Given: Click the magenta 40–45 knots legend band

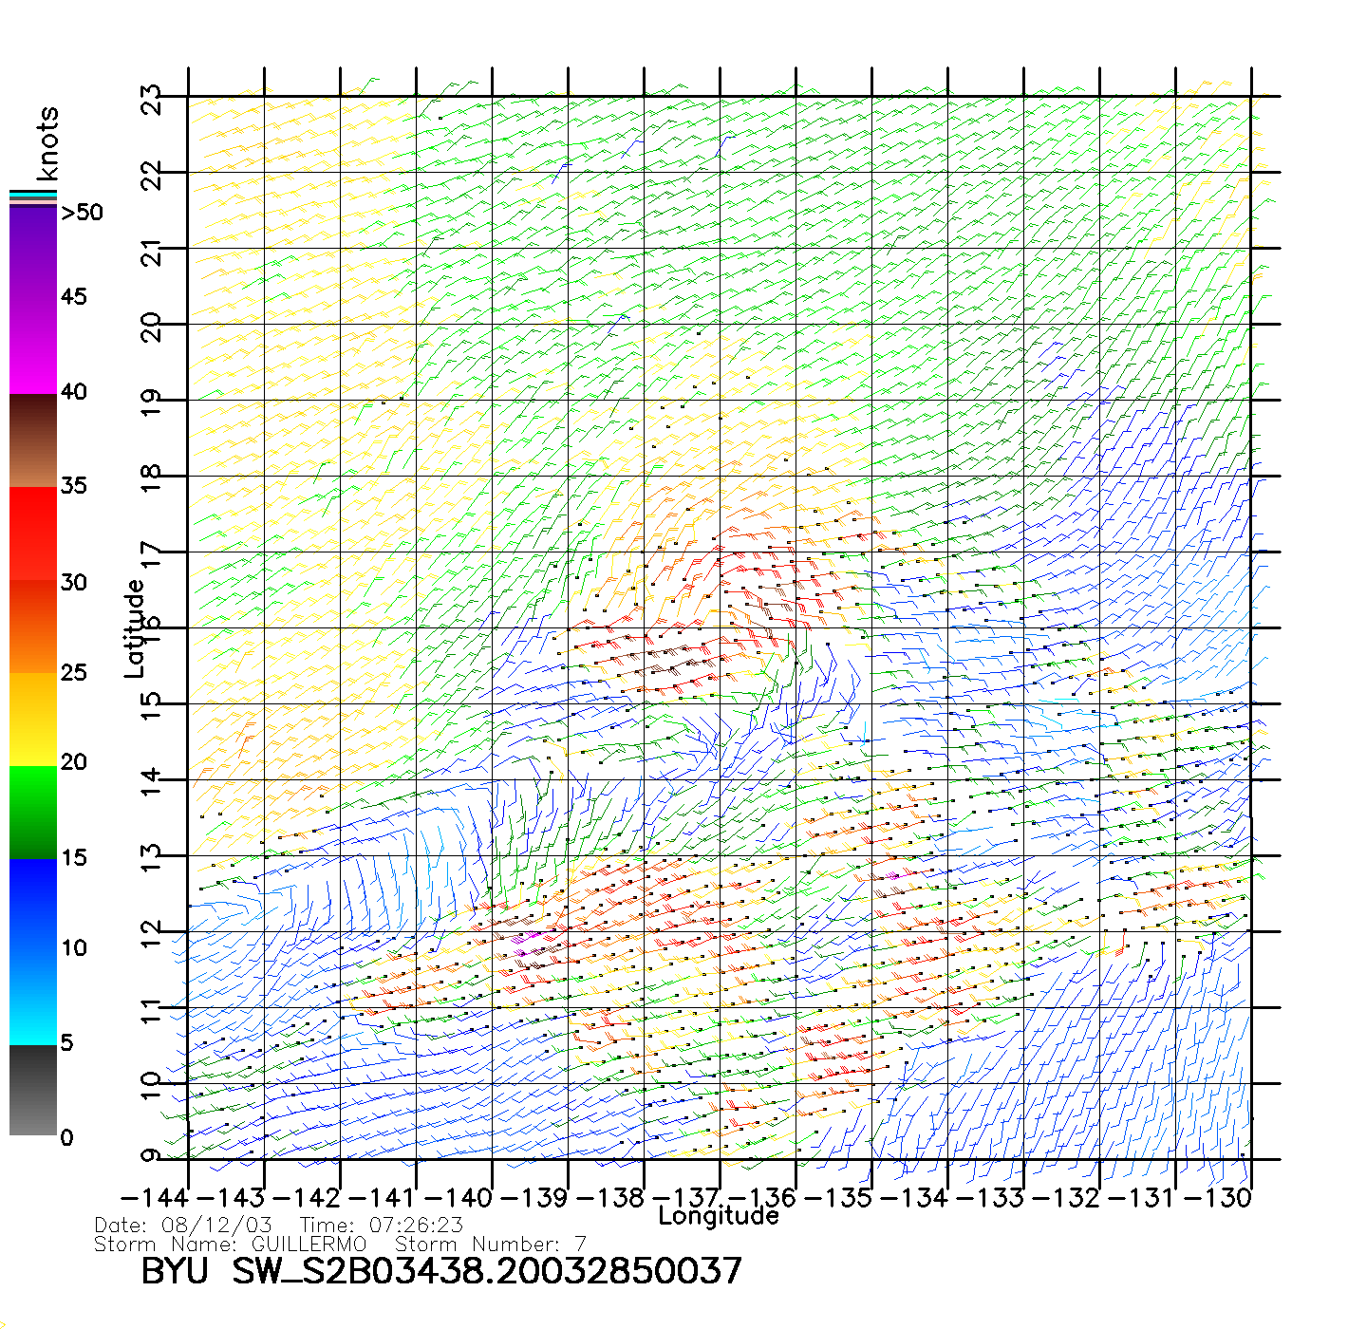Looking at the screenshot, I should (x=33, y=346).
